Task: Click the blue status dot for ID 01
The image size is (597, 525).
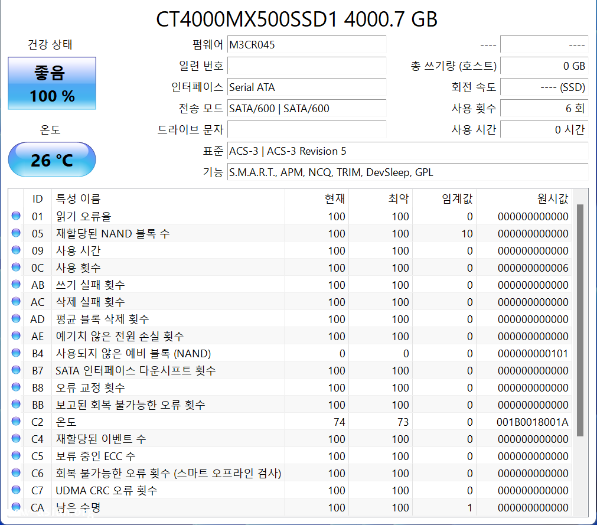Action: coord(16,216)
